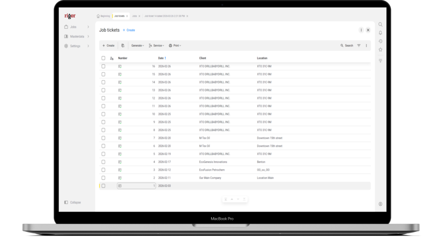
Task: Open the Print dropdown
Action: pyautogui.click(x=175, y=45)
